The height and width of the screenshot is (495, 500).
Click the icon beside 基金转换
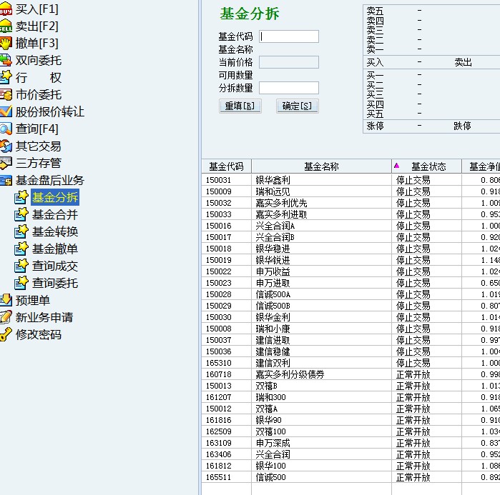21,231
